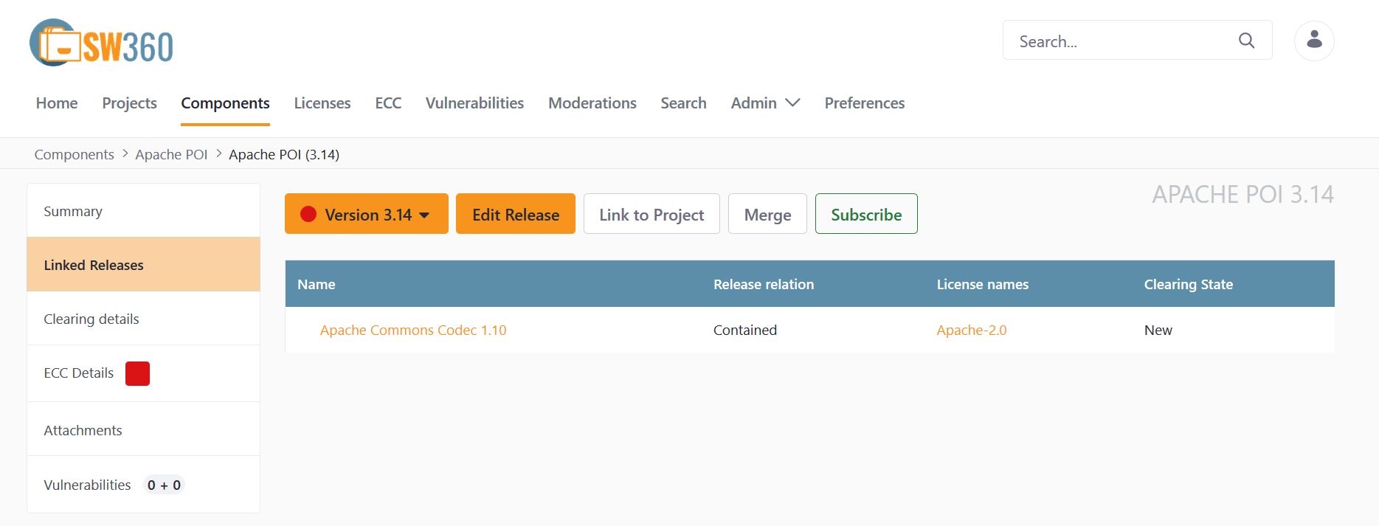Open the user profile avatar menu
This screenshot has width=1379, height=526.
pos(1314,41)
